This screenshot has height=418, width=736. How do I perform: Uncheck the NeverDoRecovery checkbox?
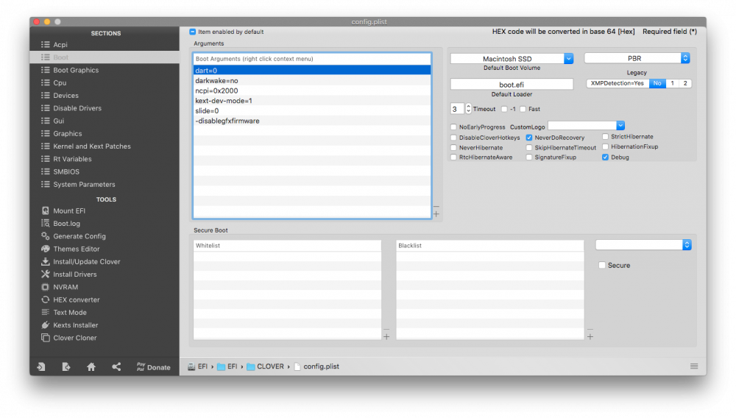point(529,138)
